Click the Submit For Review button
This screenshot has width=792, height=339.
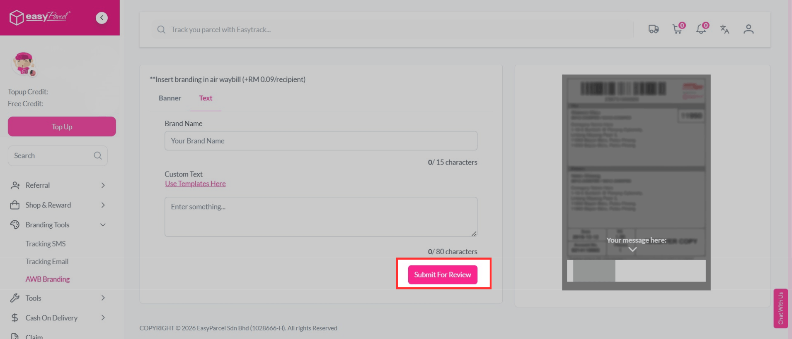(x=443, y=275)
